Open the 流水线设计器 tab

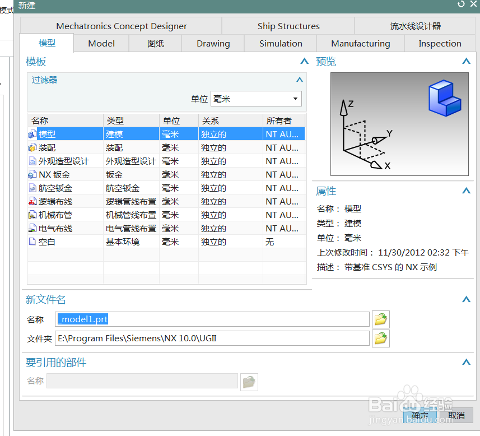[x=415, y=26]
